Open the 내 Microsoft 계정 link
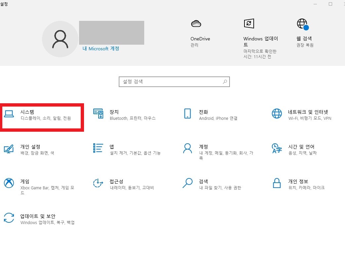This screenshot has width=345, height=279. tap(101, 48)
